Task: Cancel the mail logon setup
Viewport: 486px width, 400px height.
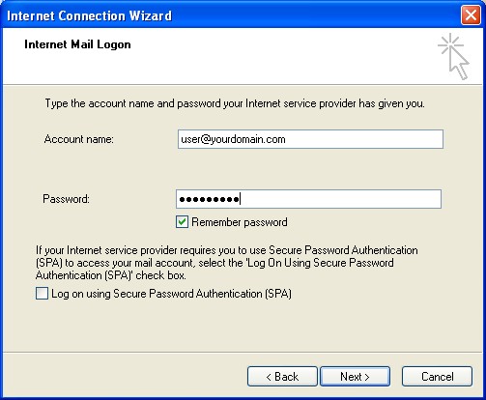Action: 437,376
